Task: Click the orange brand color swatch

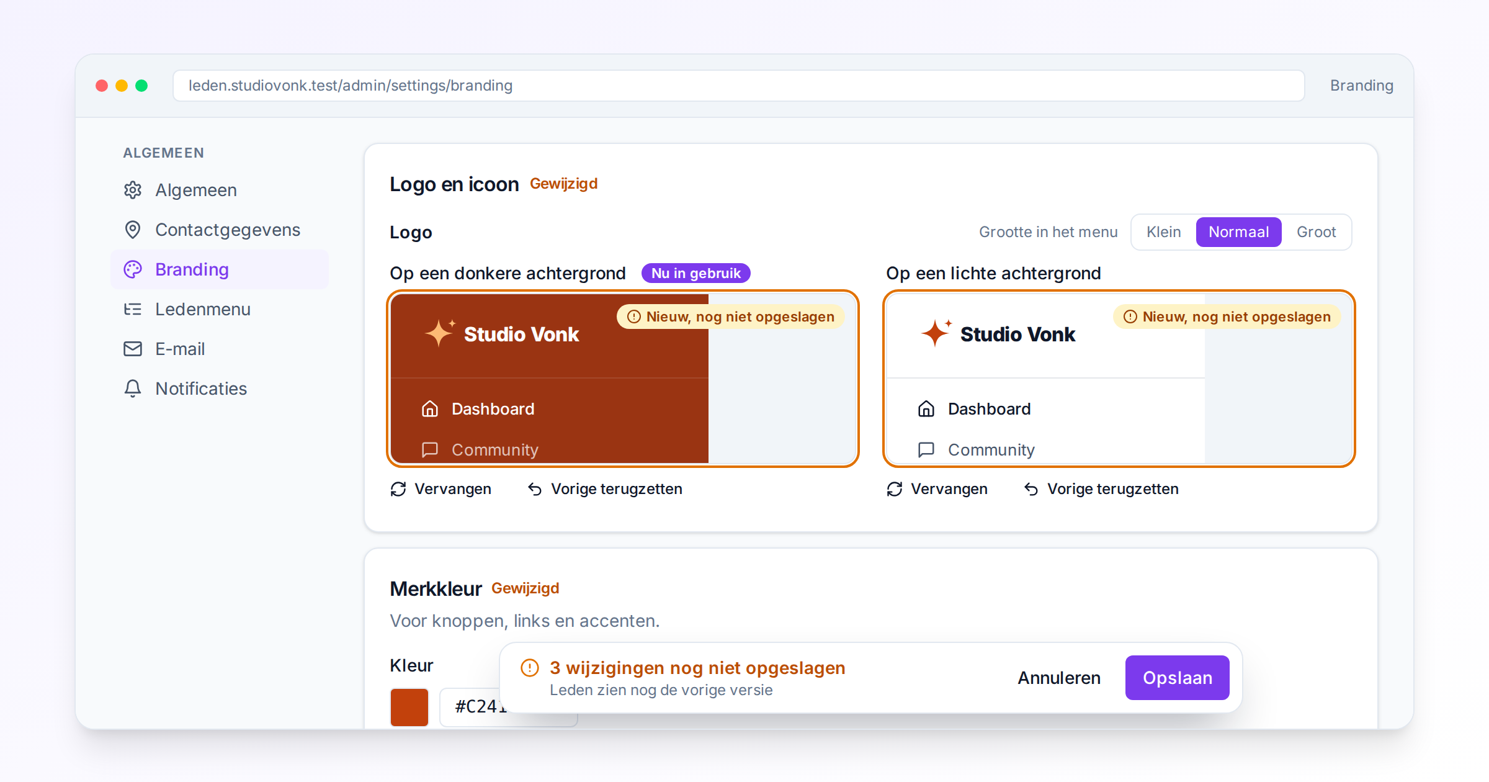Action: click(x=409, y=707)
